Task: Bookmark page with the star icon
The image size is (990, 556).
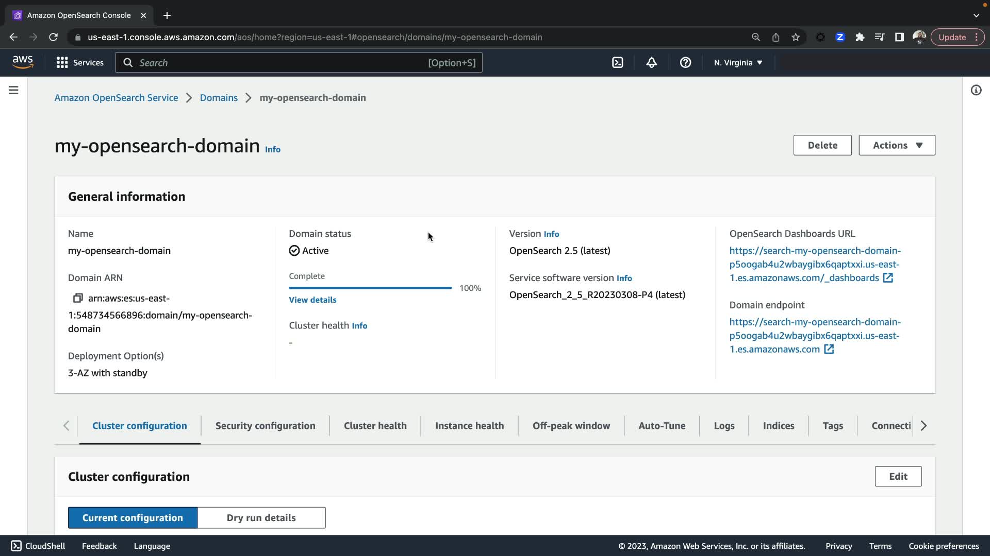Action: [796, 37]
